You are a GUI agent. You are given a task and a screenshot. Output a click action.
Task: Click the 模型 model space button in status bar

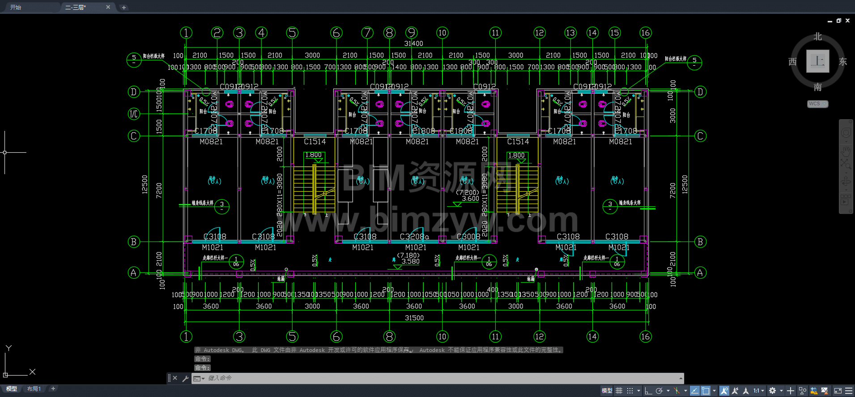tap(607, 391)
